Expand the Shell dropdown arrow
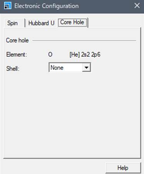Image resolution: width=144 pixels, height=174 pixels. point(86,67)
